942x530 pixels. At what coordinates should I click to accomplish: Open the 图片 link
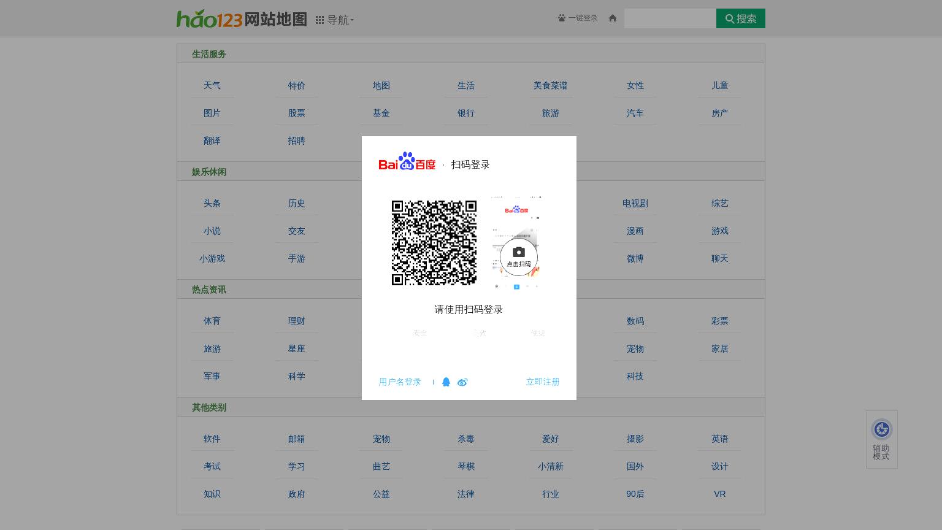pos(212,113)
